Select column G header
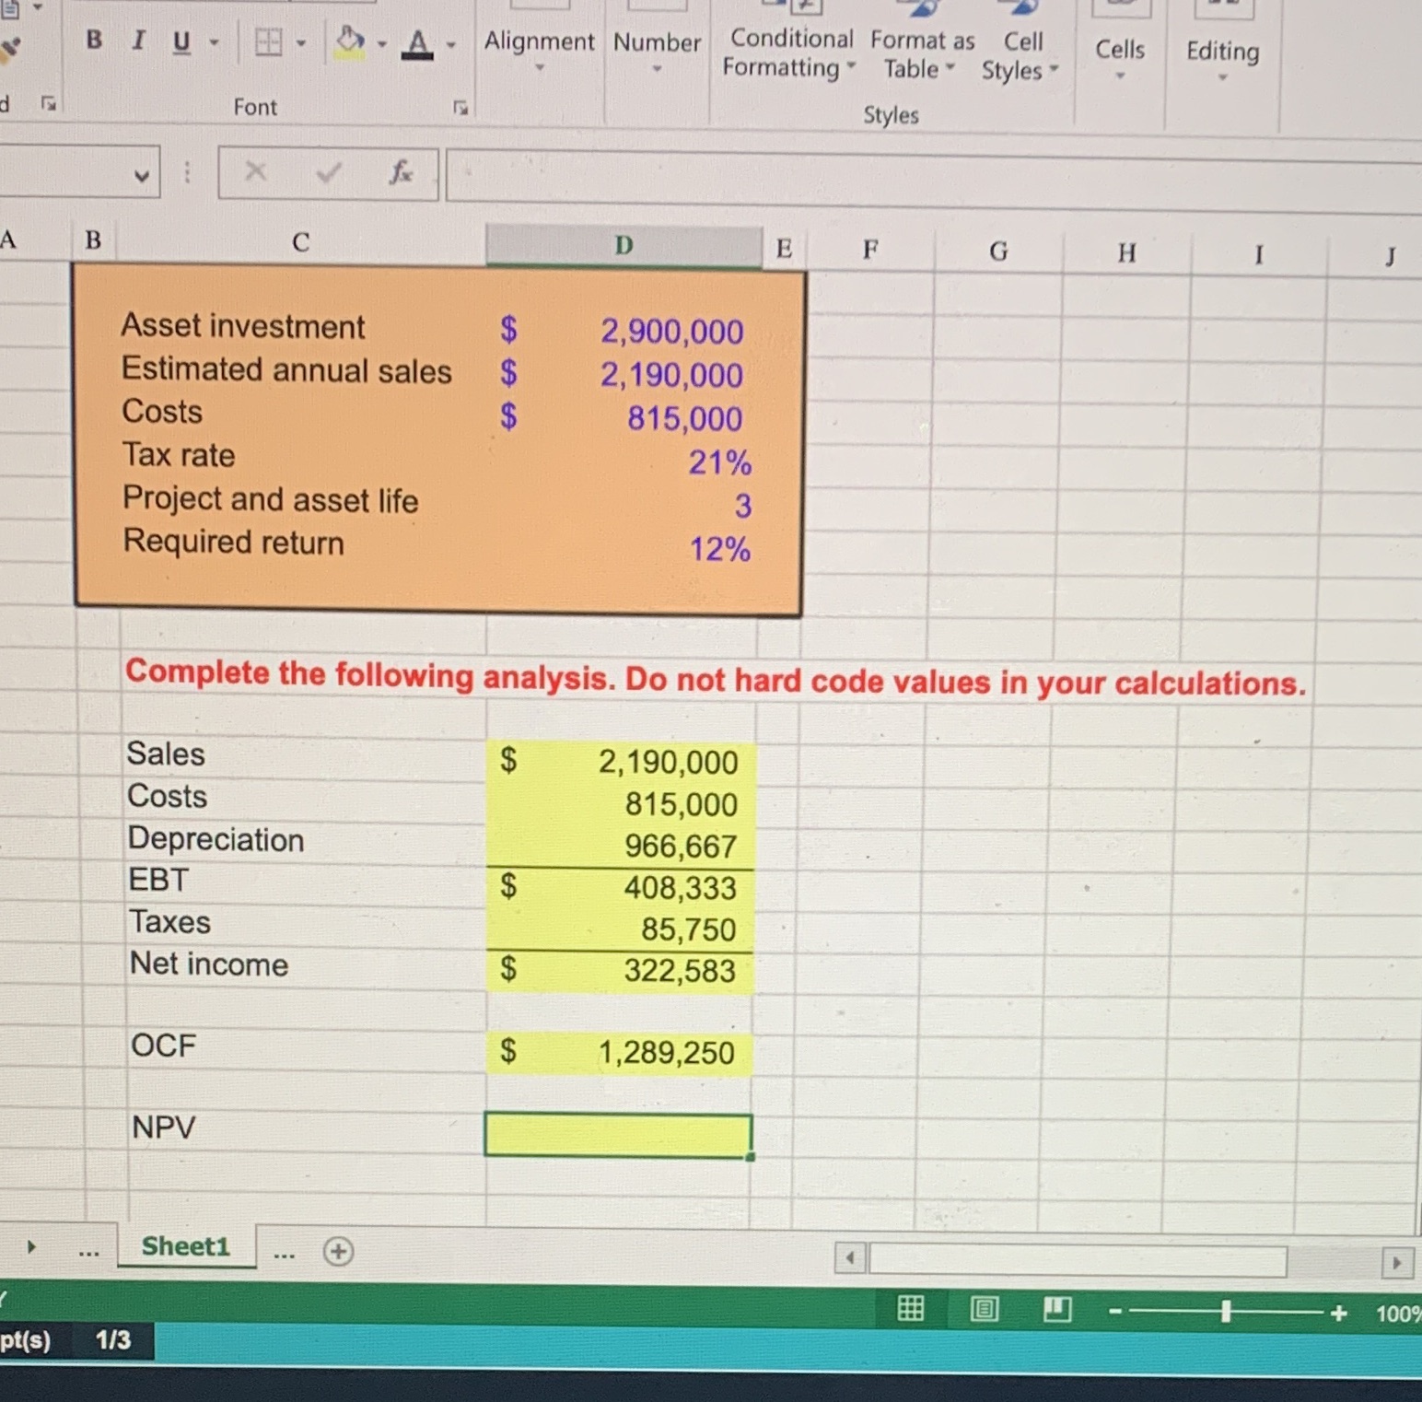Viewport: 1422px width, 1402px height. [x=998, y=251]
